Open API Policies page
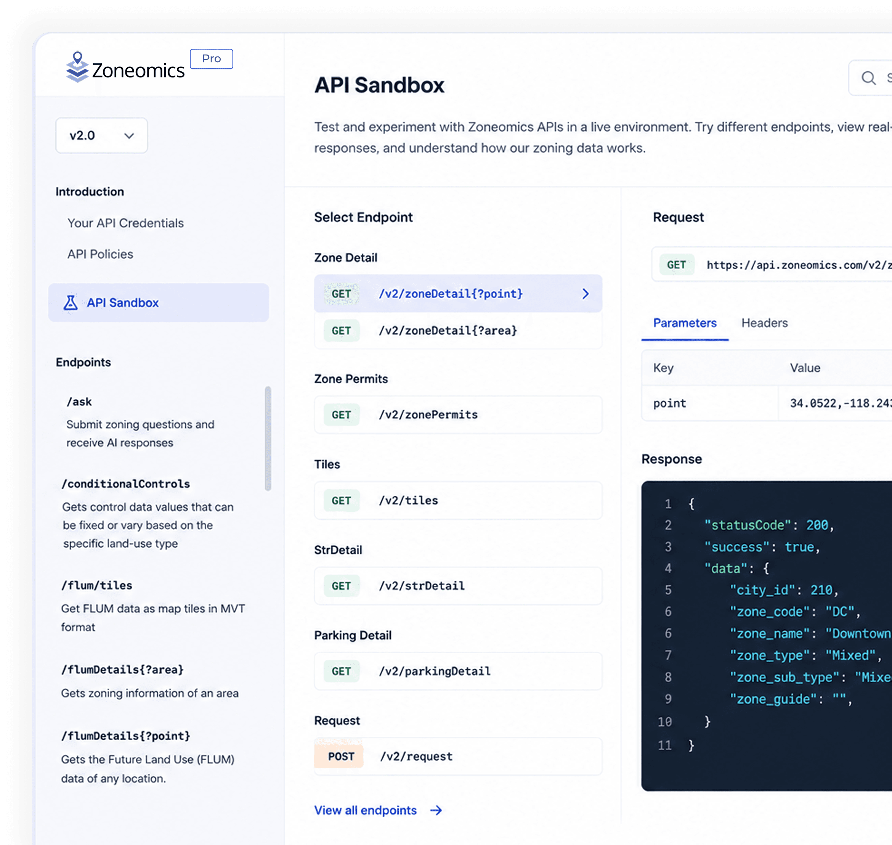Image resolution: width=892 pixels, height=845 pixels. [100, 254]
